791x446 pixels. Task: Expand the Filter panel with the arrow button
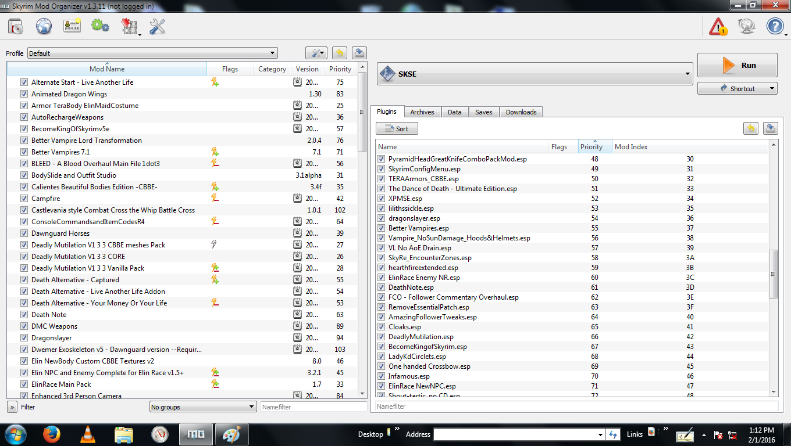(x=12, y=407)
